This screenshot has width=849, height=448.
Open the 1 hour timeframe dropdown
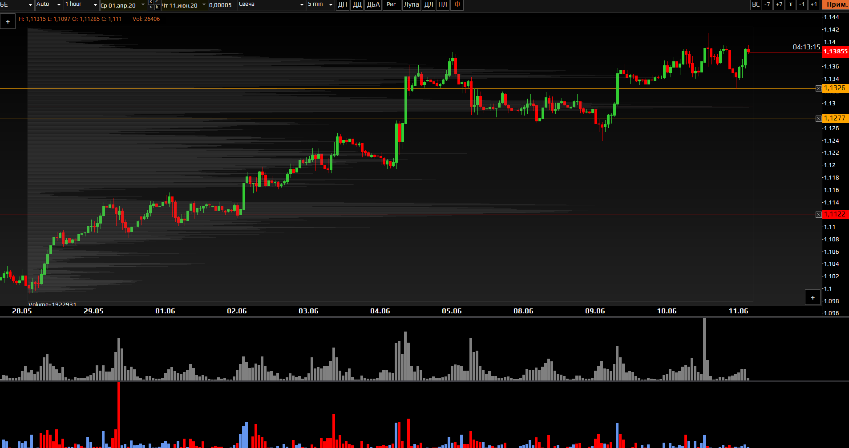pyautogui.click(x=81, y=5)
